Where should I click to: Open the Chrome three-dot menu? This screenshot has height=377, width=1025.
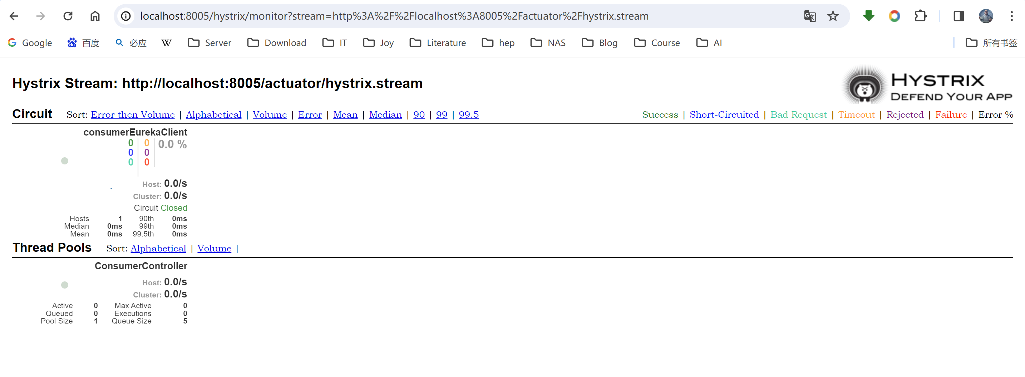(x=1011, y=16)
